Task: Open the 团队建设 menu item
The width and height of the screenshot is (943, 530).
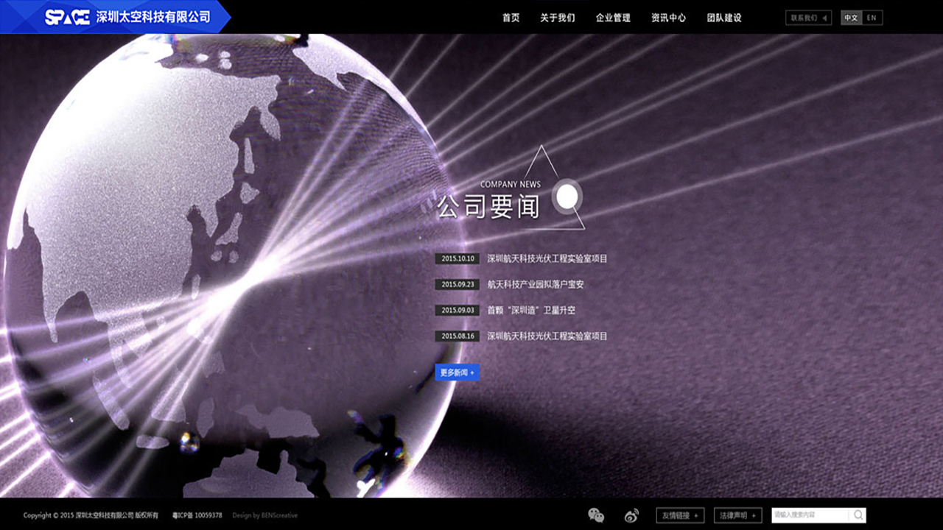Action: (724, 18)
